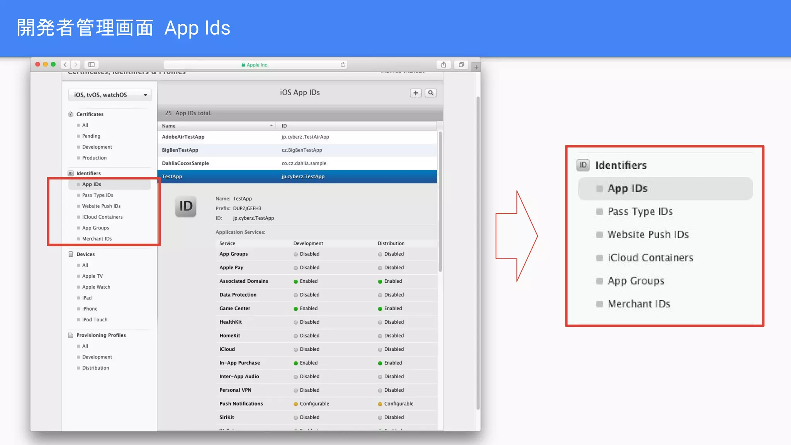Viewport: 791px width, 445px height.
Task: Go back with Safari back arrow
Action: pyautogui.click(x=65, y=65)
